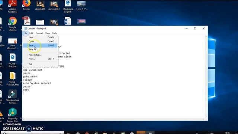Screen dimensions: 238x134
Task: Maximize the Notepad window
Action: tap(195, 28)
